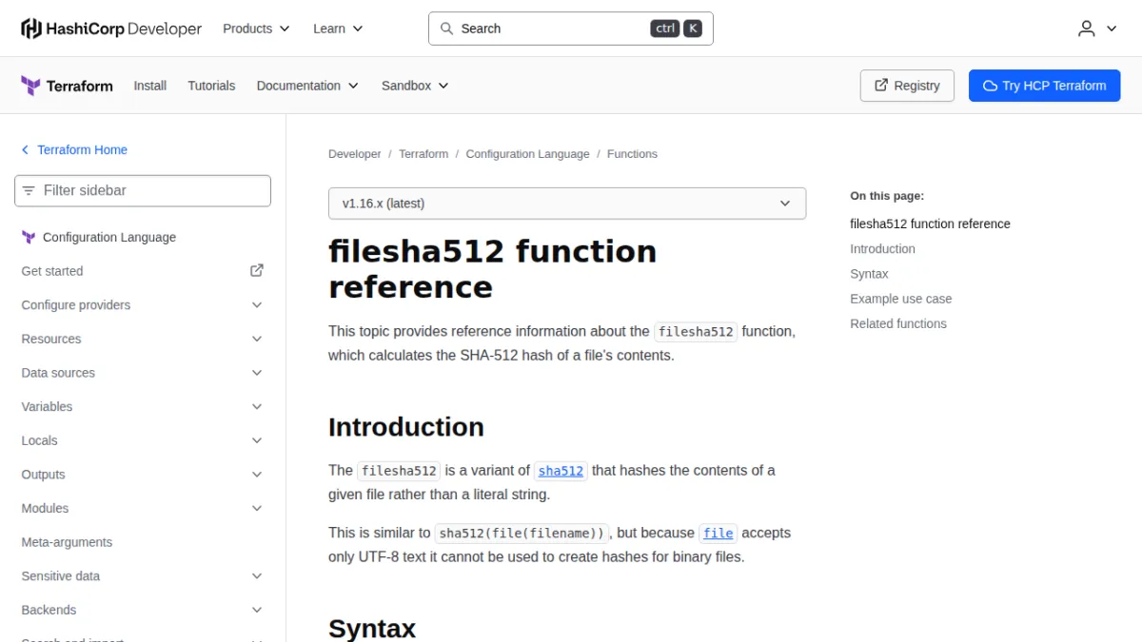Image resolution: width=1142 pixels, height=642 pixels.
Task: Open the v1.16.x (latest) version selector
Action: pos(567,204)
